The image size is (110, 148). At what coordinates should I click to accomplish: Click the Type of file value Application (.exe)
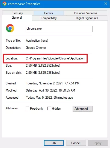coord(37,41)
